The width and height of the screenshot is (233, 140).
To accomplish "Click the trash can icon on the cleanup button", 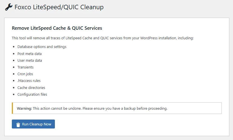I will [x=18, y=124].
